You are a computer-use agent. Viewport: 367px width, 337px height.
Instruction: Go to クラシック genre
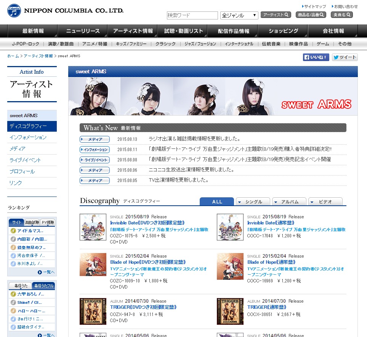[x=165, y=44]
